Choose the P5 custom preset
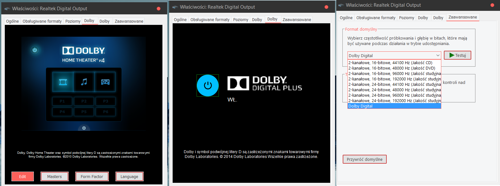The width and height of the screenshot is (500, 186). pos(84,112)
